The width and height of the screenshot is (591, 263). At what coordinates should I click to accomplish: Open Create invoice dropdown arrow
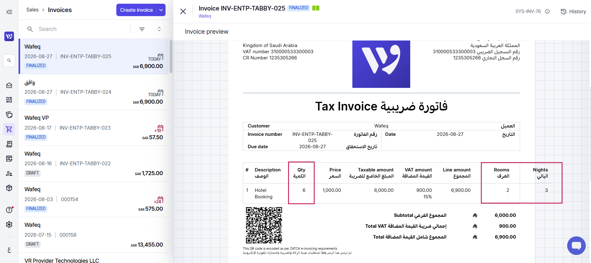161,10
